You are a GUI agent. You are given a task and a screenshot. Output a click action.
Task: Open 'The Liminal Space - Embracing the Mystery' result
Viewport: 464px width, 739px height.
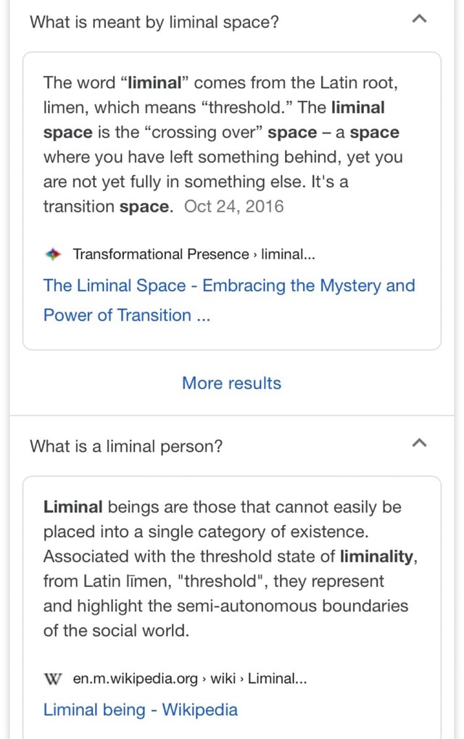[x=229, y=285]
